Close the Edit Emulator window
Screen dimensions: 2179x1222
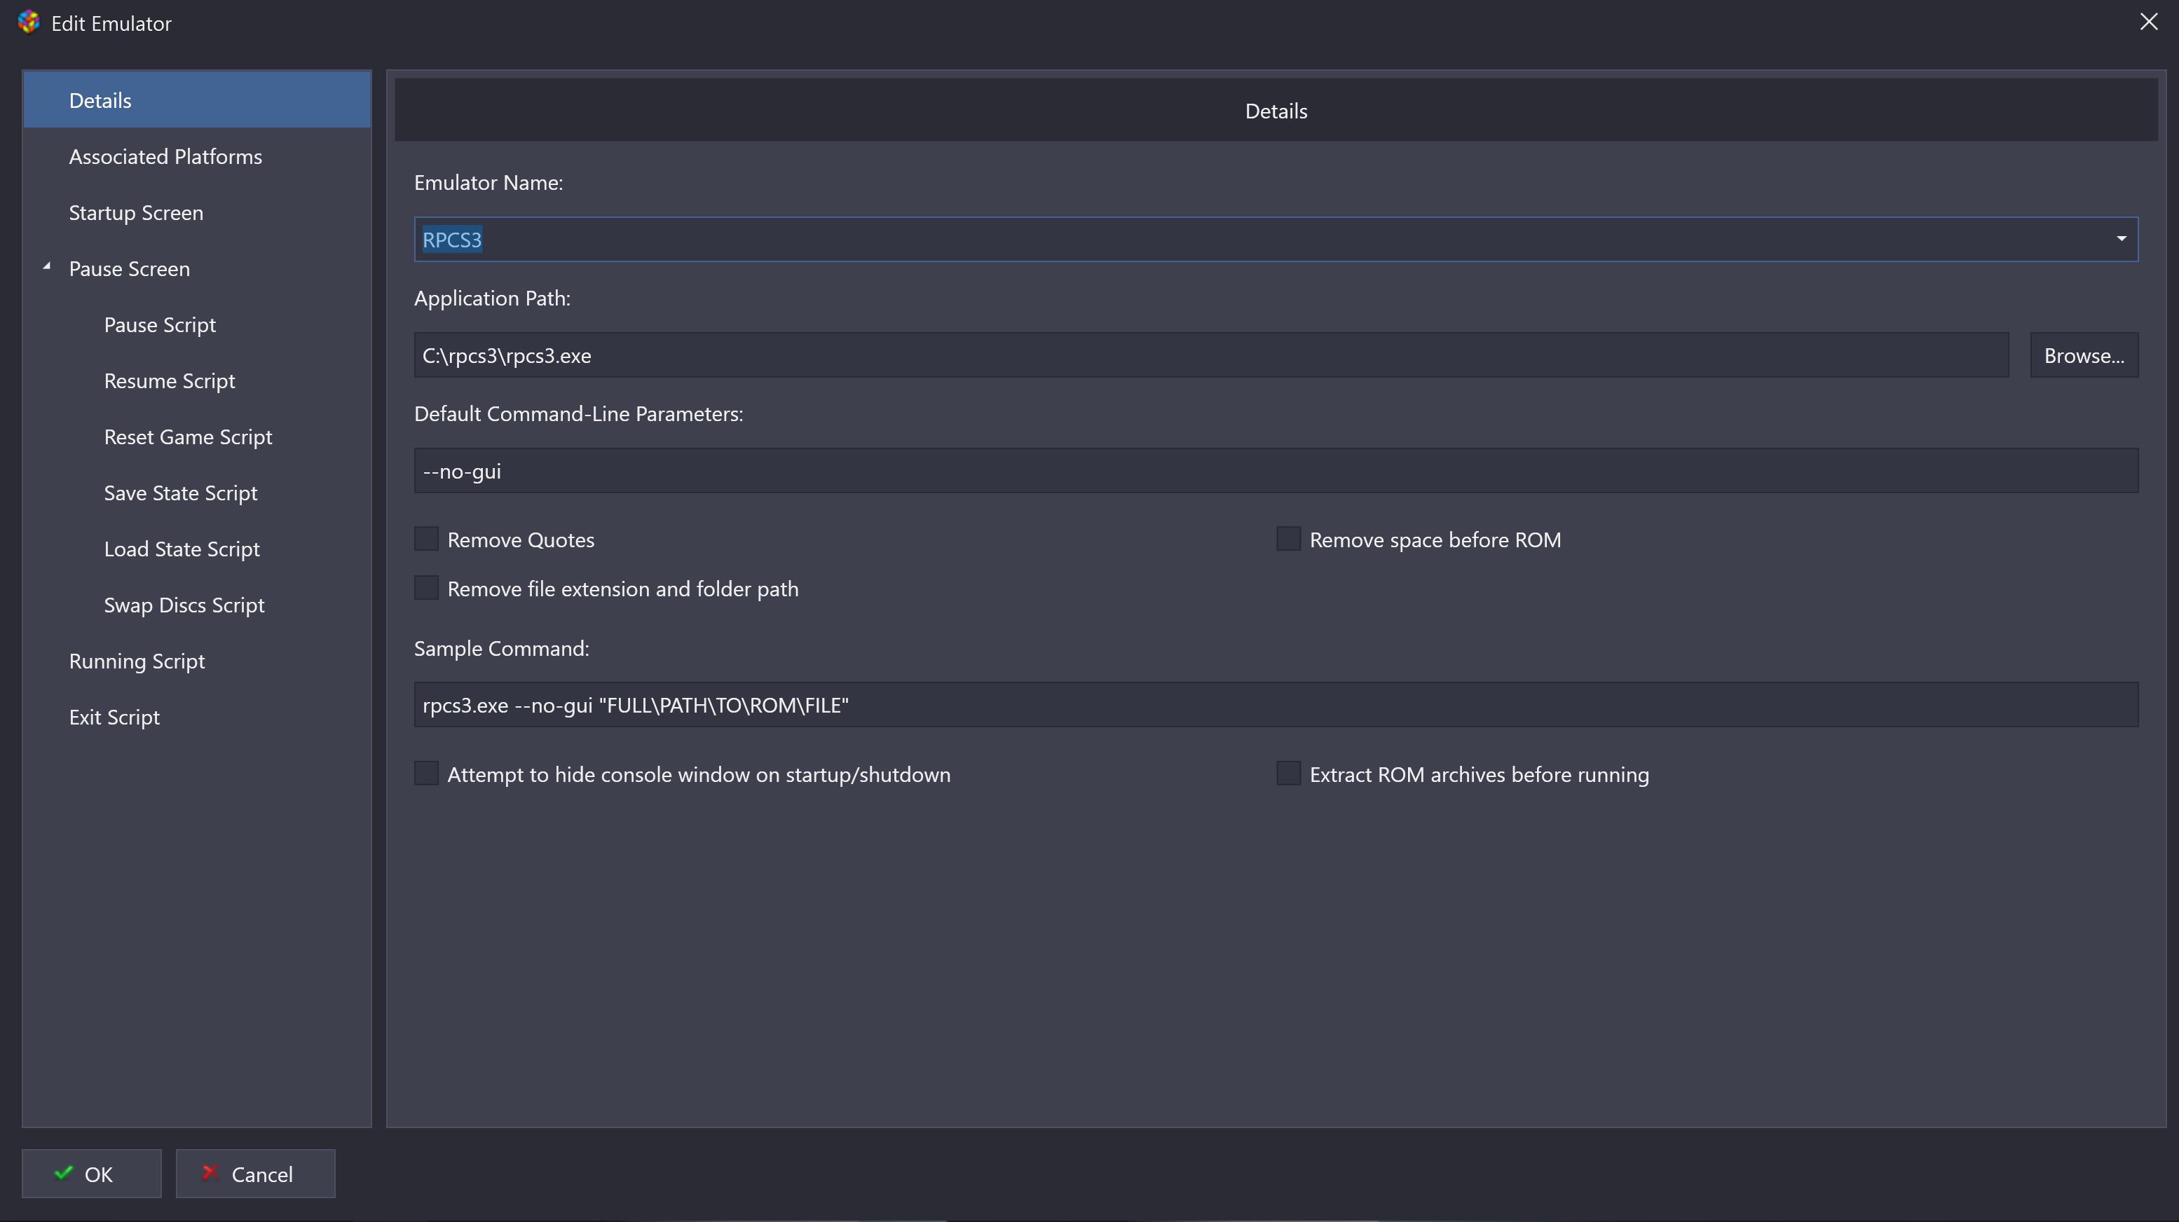[2149, 22]
